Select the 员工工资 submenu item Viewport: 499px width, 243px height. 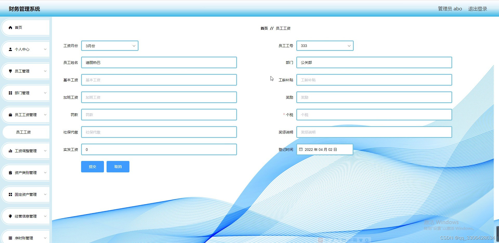pos(26,132)
